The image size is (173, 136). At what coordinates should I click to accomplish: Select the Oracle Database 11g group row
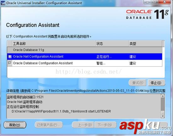[x=85, y=50]
